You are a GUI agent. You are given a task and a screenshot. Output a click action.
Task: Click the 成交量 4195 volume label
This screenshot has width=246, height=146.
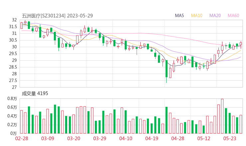click(35, 94)
